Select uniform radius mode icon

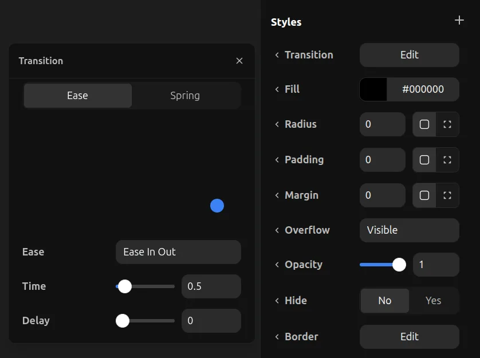(424, 124)
